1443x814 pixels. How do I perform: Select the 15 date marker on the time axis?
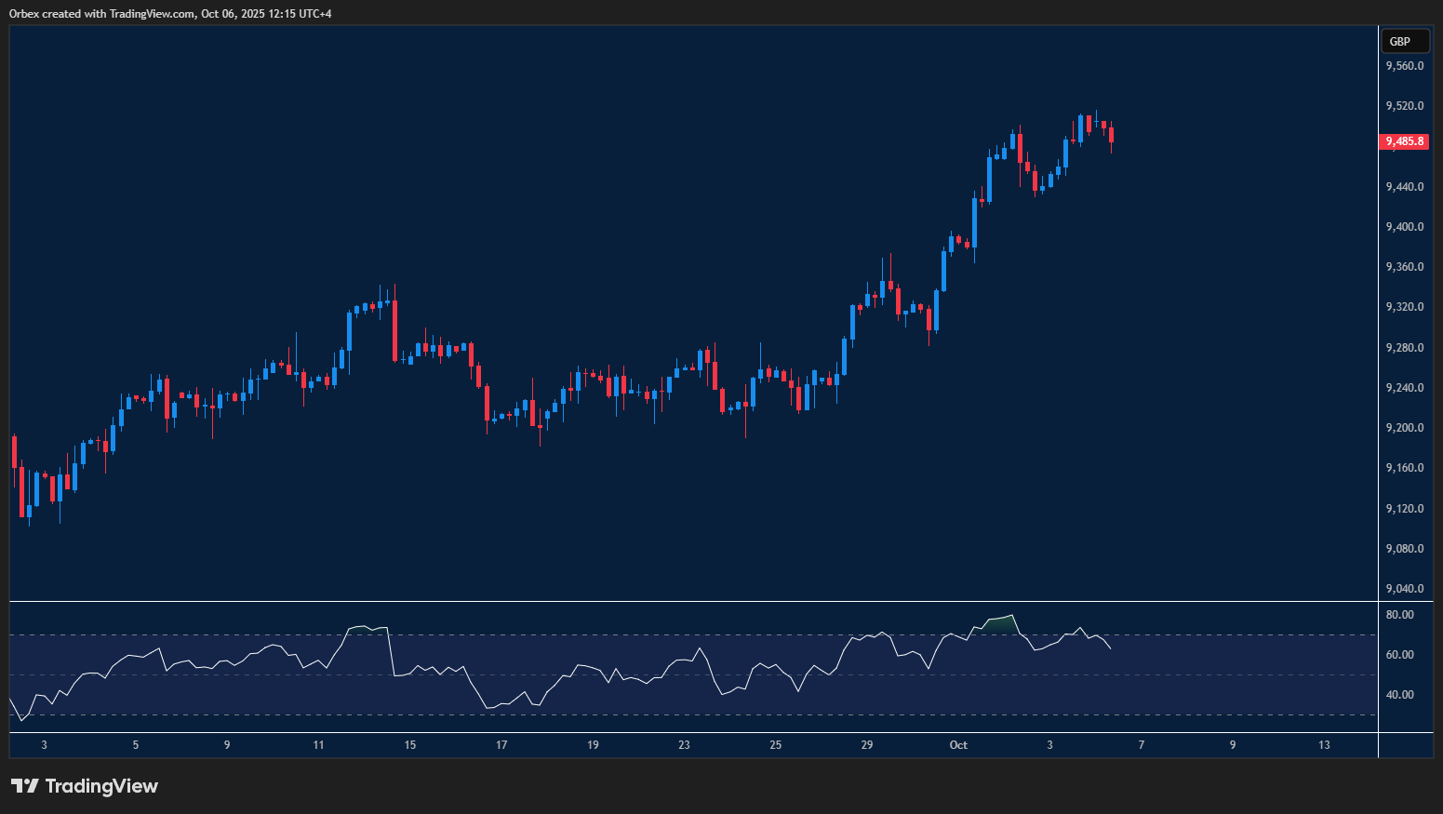coord(409,745)
